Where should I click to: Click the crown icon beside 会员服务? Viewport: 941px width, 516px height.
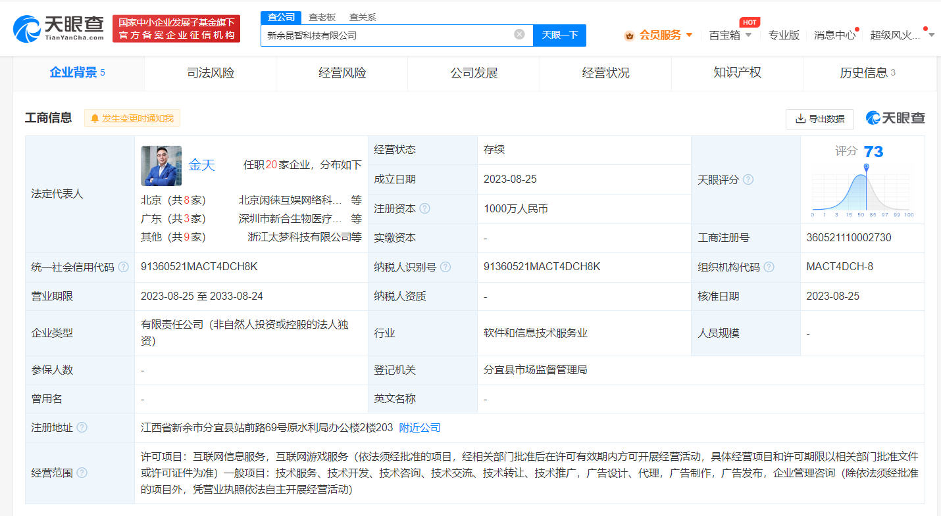click(x=630, y=35)
